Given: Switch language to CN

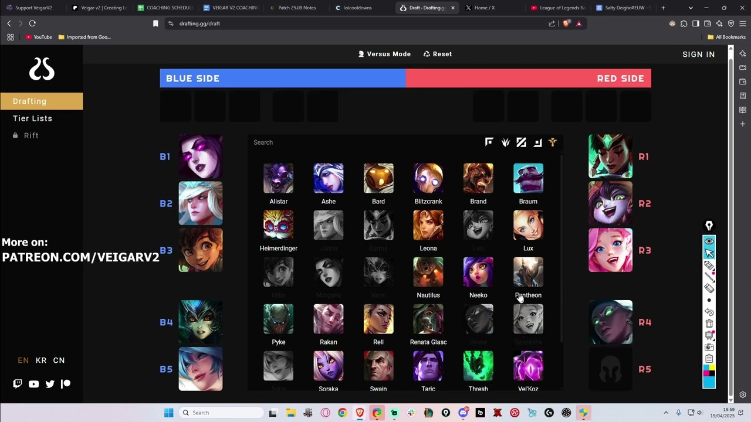Looking at the screenshot, I should (x=59, y=360).
